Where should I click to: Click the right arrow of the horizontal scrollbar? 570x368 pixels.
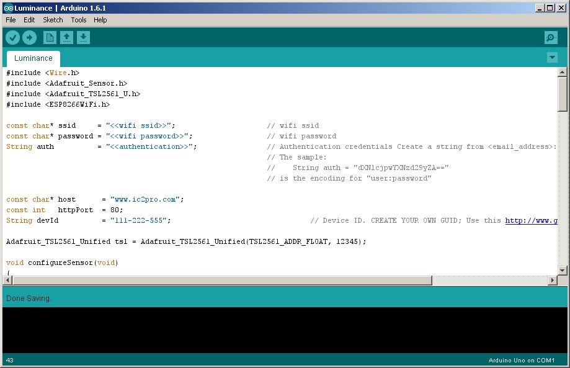(x=552, y=280)
